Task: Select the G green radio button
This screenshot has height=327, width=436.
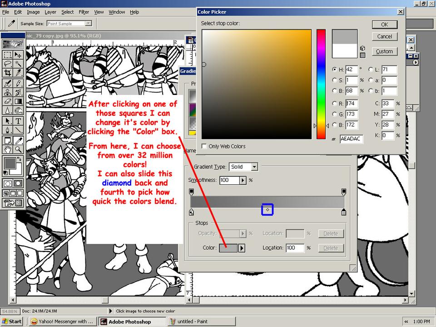Action: pos(335,114)
